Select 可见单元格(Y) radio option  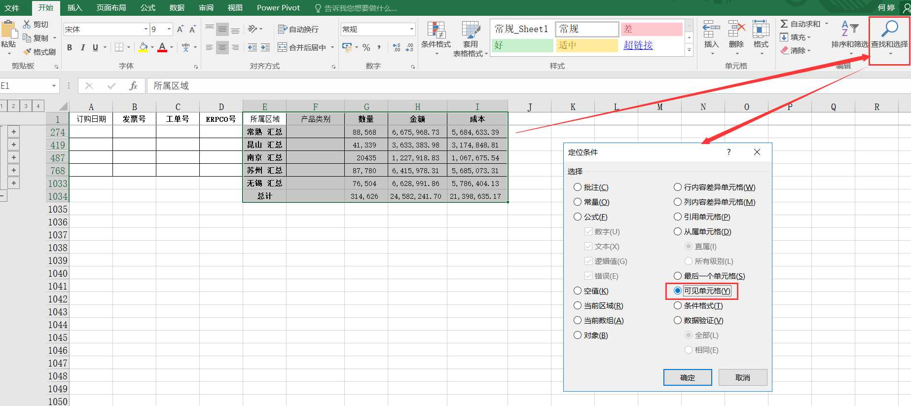click(678, 291)
